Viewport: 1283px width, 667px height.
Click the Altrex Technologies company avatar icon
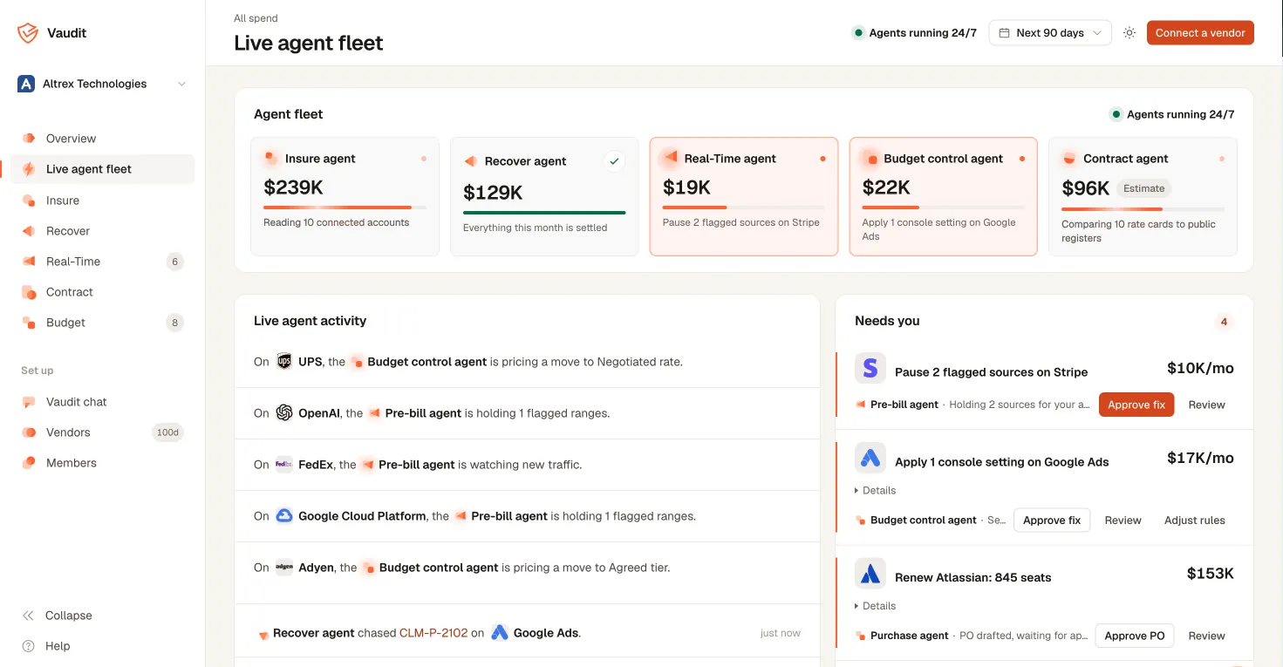[x=26, y=84]
